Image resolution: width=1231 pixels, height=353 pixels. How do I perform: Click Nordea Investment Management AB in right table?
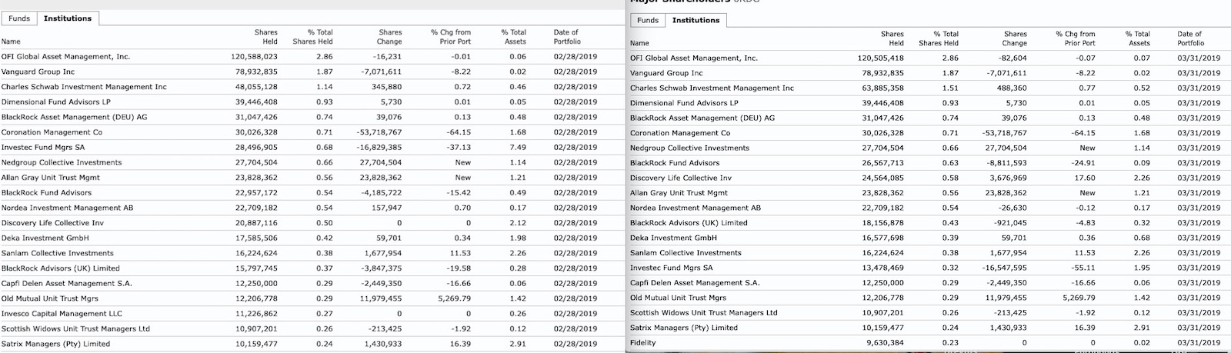point(695,208)
